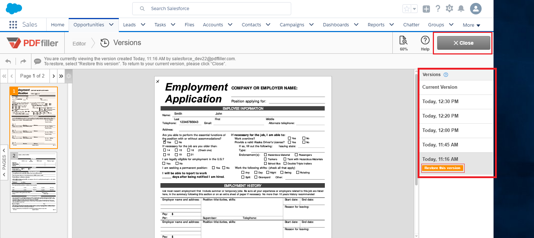This screenshot has height=238, width=534.
Task: Click the PDFfiller logo
Action: [x=33, y=43]
